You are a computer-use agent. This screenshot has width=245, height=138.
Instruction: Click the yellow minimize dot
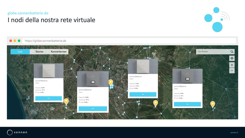point(15,41)
